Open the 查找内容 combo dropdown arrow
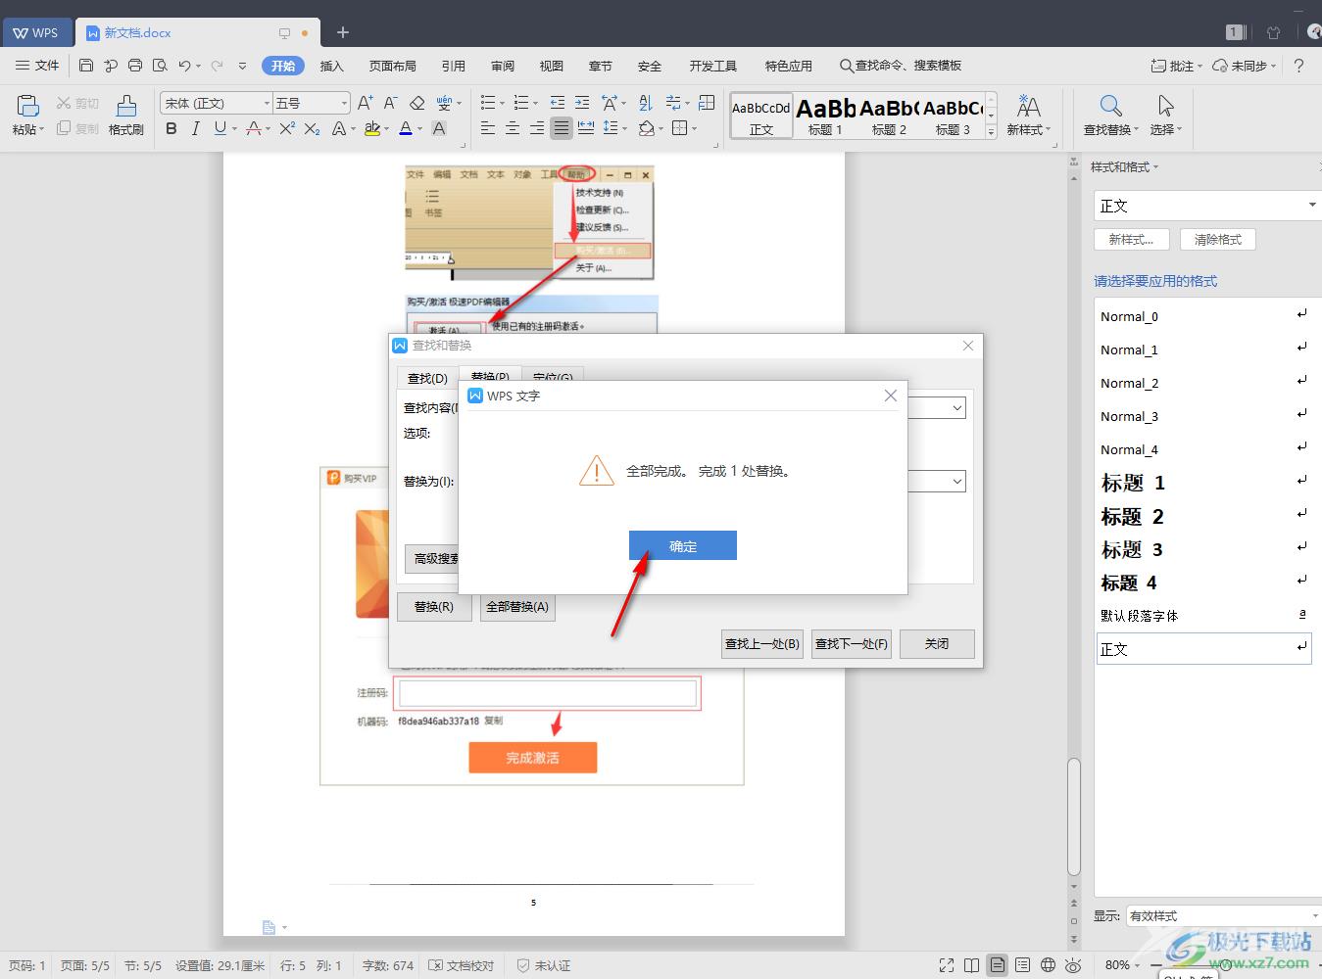This screenshot has height=979, width=1322. pos(956,407)
